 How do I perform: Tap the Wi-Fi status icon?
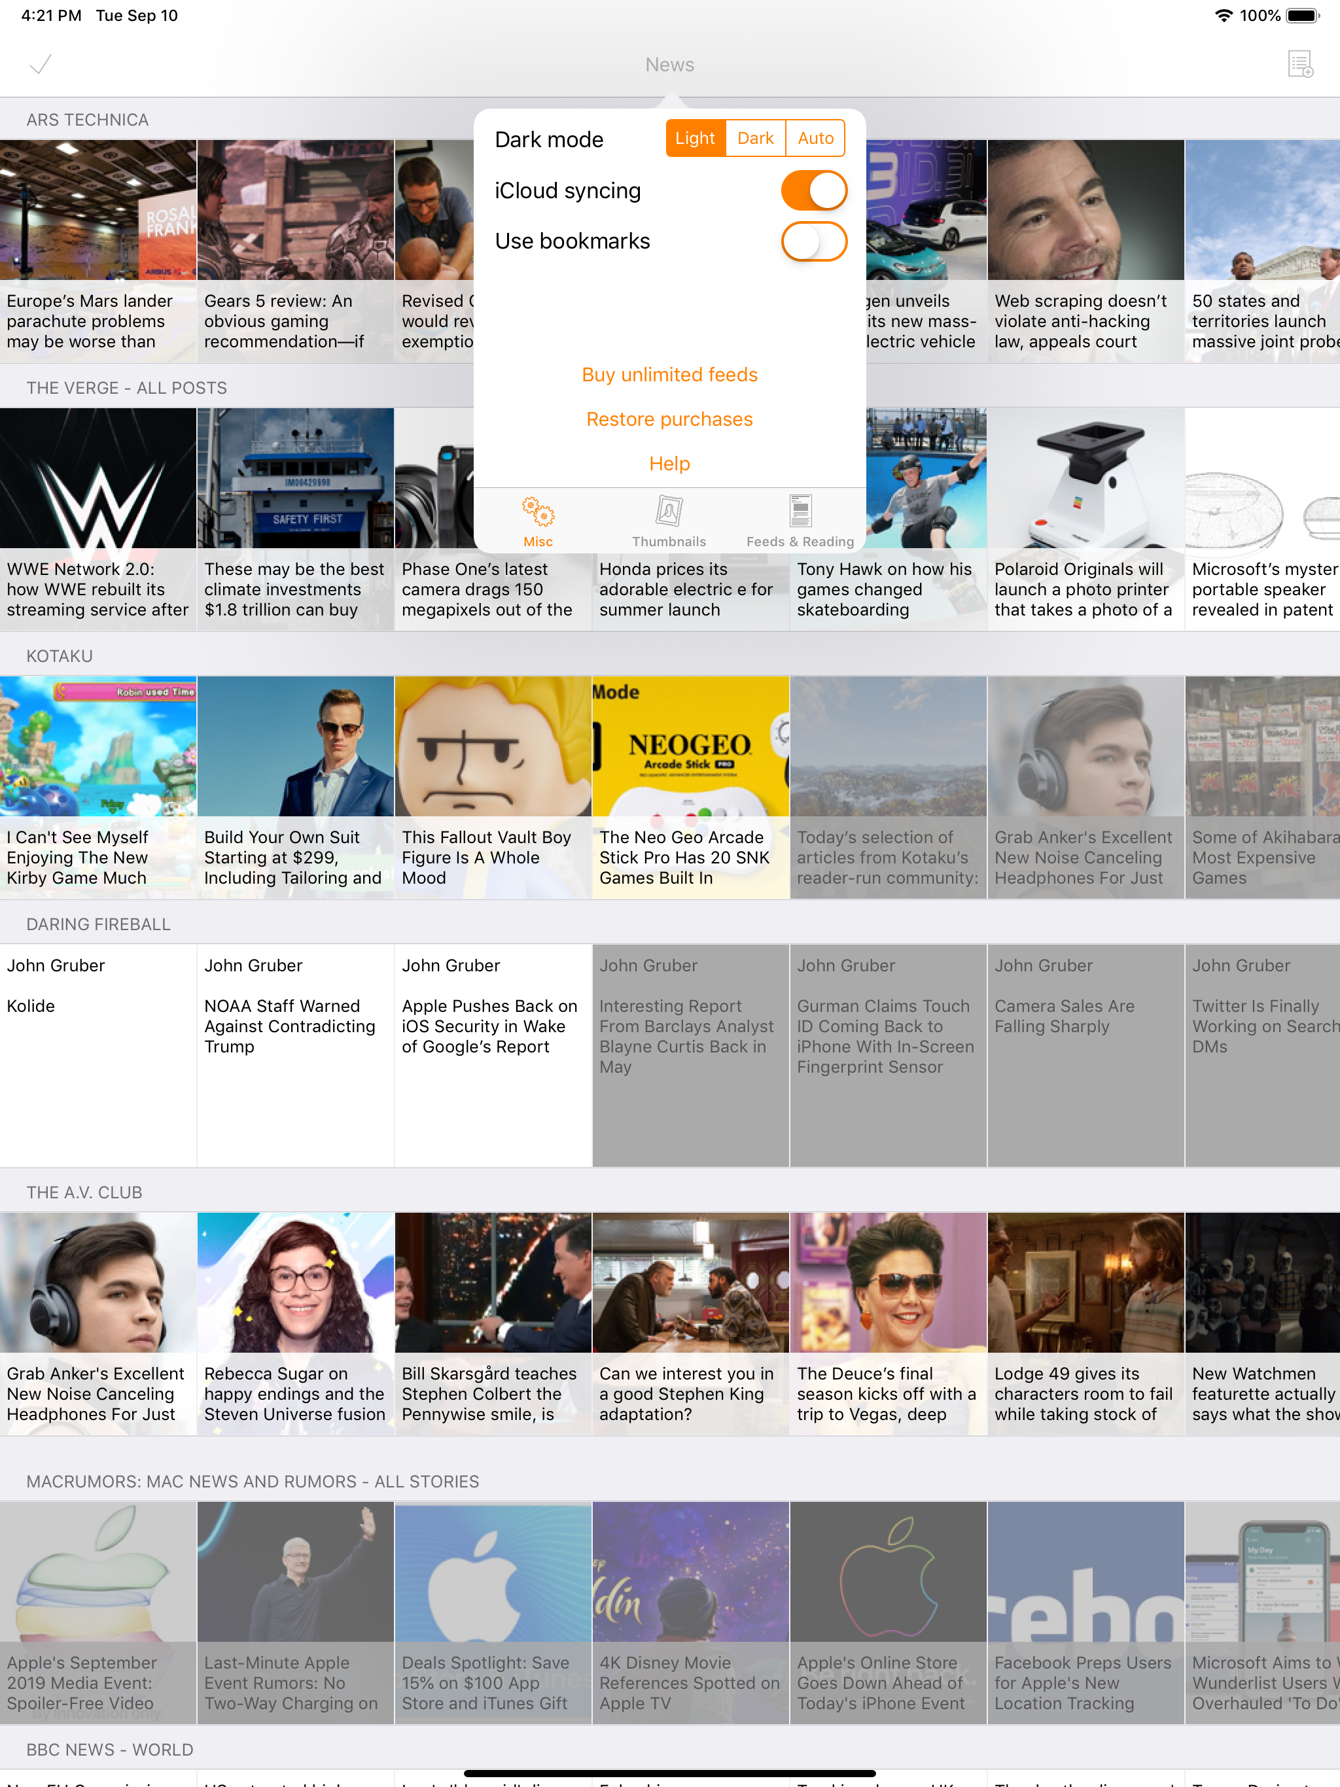[x=1223, y=15]
